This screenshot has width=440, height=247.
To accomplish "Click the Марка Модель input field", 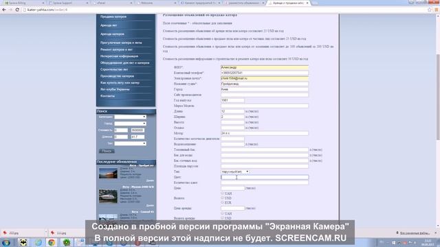I will tap(264, 106).
